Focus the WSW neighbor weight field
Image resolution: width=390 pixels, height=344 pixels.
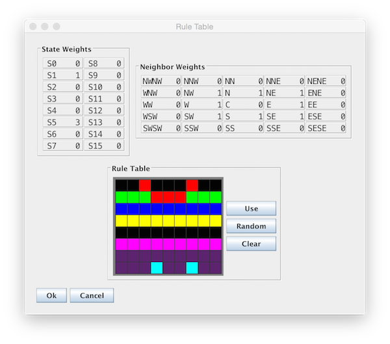[161, 116]
